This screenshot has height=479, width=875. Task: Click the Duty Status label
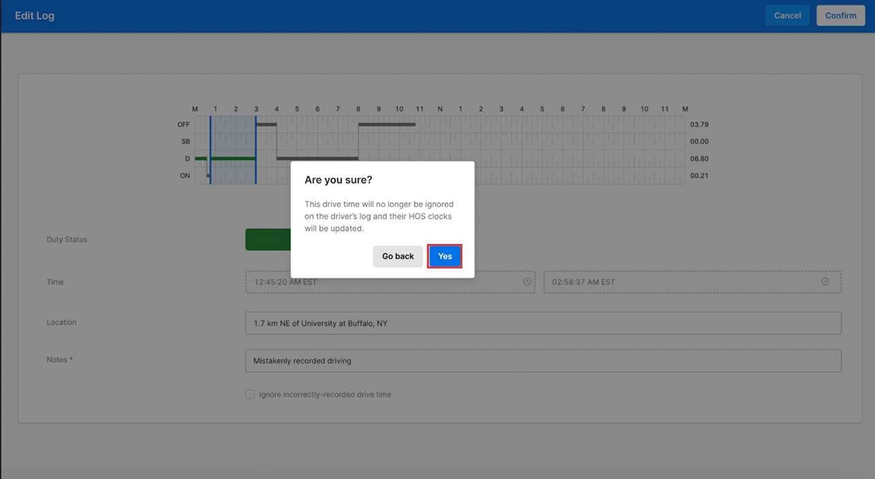67,240
